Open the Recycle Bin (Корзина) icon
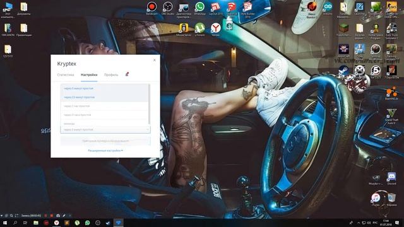Screen dimensions: 404x227 coord(391,199)
